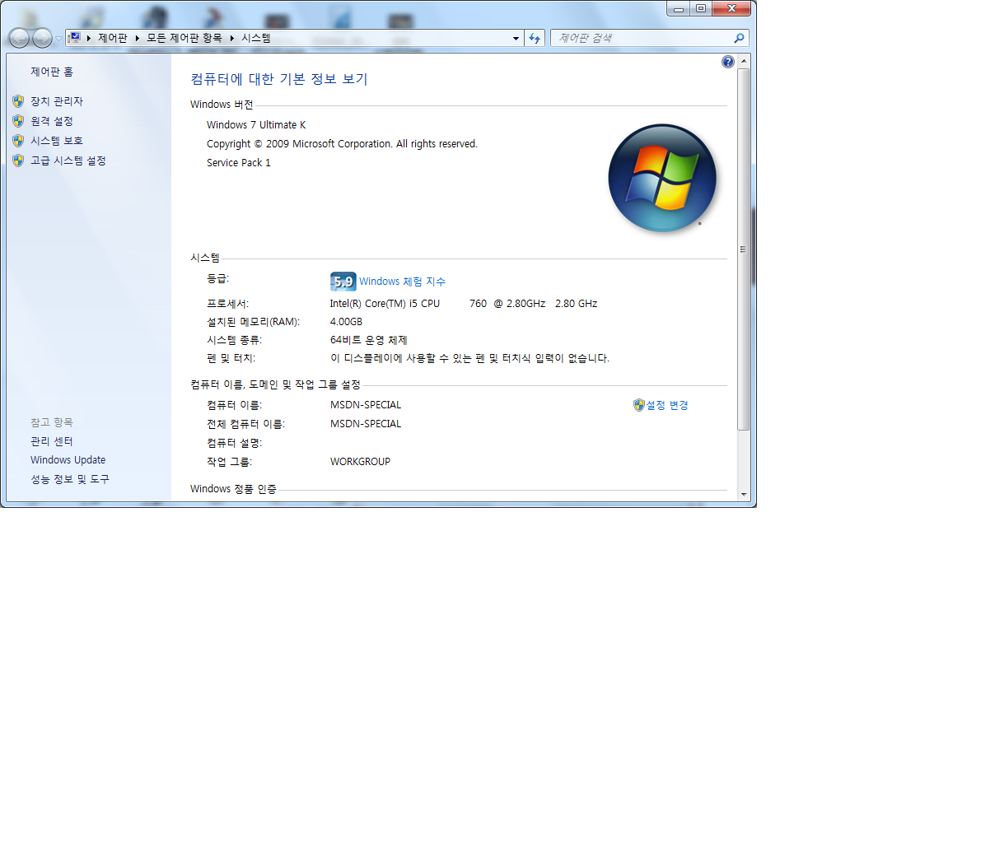Select the 시스템 breadcrumb
The width and height of the screenshot is (995, 843).
tap(256, 38)
